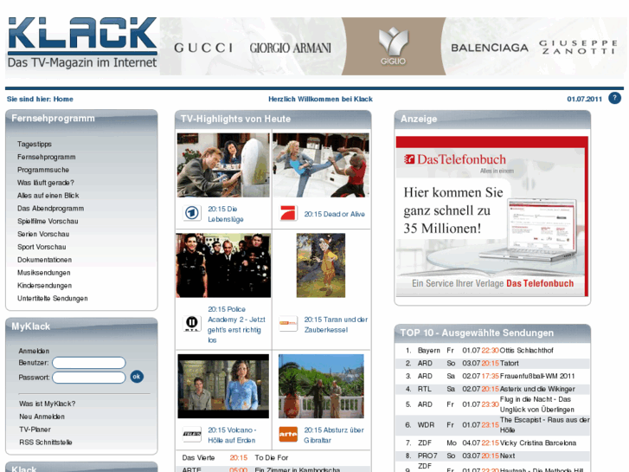
Task: Focus the Benutzer input field
Action: (88, 363)
